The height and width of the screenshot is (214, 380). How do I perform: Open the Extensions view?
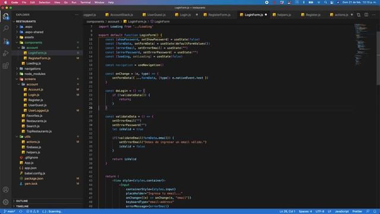click(5, 65)
